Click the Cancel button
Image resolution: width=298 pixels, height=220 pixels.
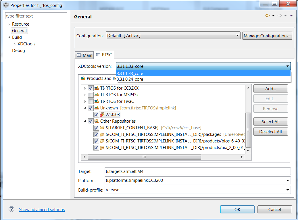click(274, 209)
